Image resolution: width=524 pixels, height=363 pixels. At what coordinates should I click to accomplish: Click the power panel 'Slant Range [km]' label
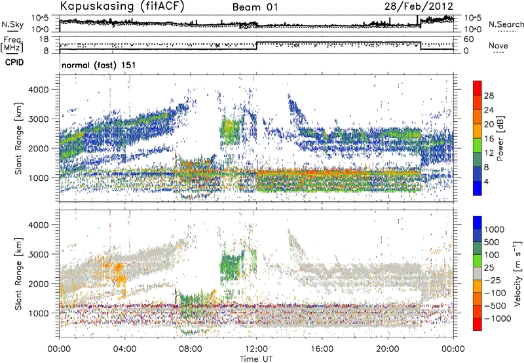point(18,138)
